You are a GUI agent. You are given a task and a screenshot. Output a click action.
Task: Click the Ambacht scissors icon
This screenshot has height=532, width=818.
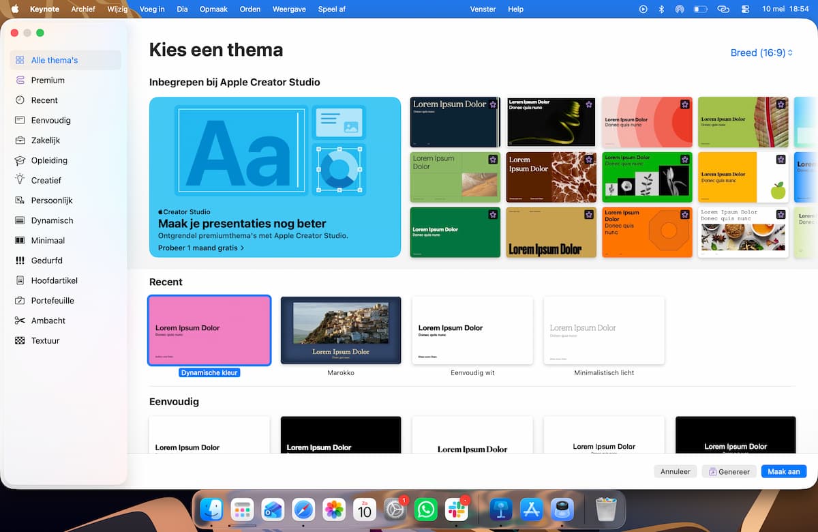20,321
